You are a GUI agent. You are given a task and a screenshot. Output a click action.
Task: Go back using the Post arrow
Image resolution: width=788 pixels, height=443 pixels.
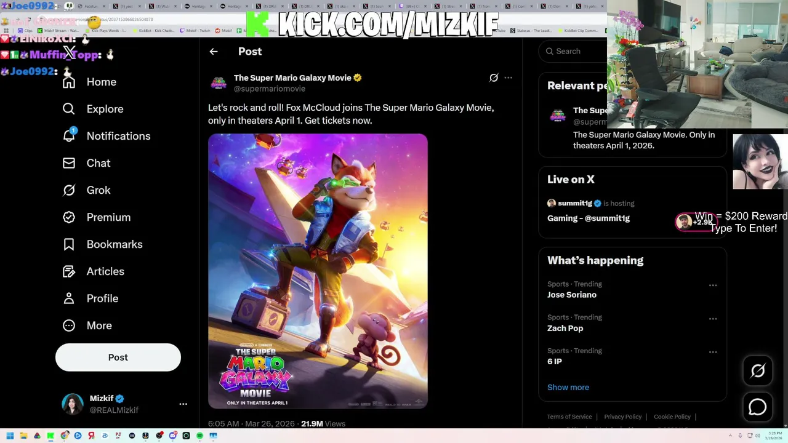coord(214,52)
